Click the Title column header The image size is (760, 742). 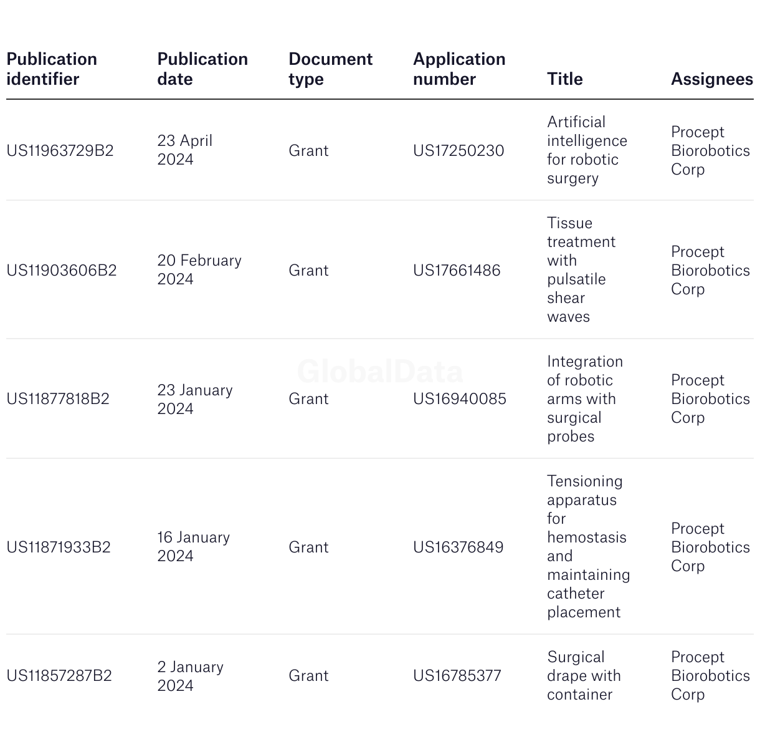click(x=565, y=79)
